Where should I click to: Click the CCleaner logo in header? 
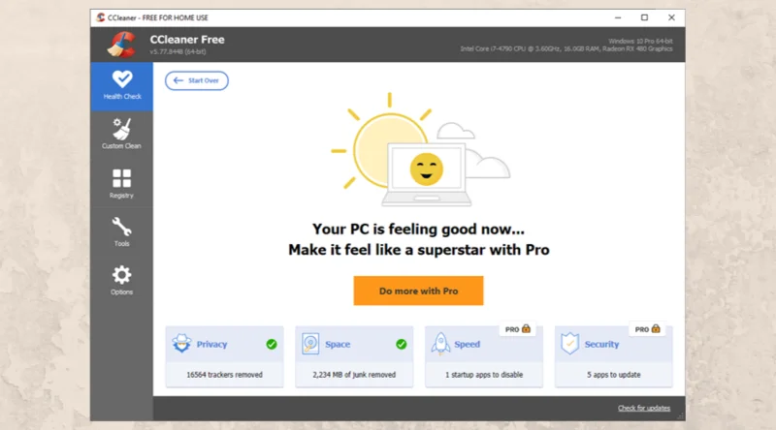click(x=122, y=45)
